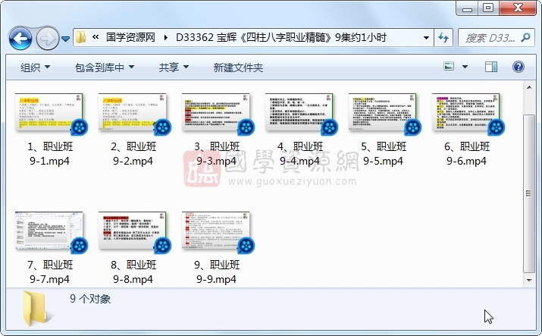Open the Help button
This screenshot has height=336, width=542.
[519, 67]
